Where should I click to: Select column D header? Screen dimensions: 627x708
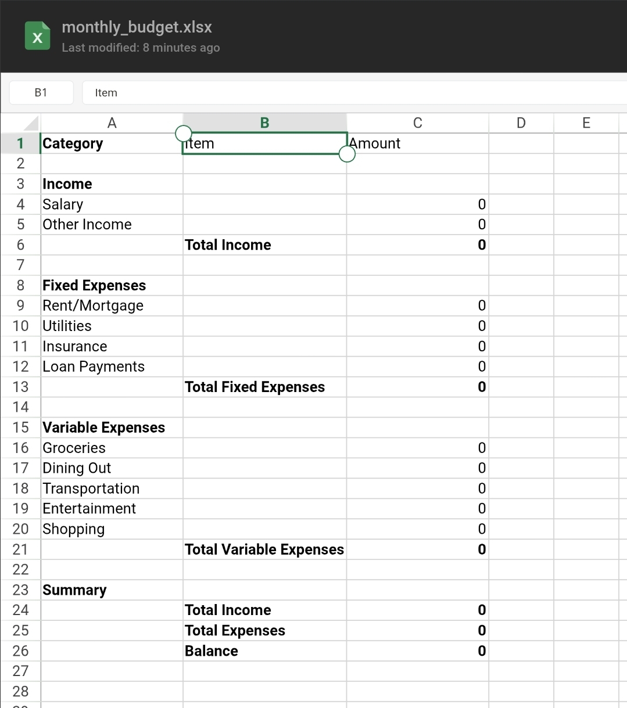tap(521, 123)
